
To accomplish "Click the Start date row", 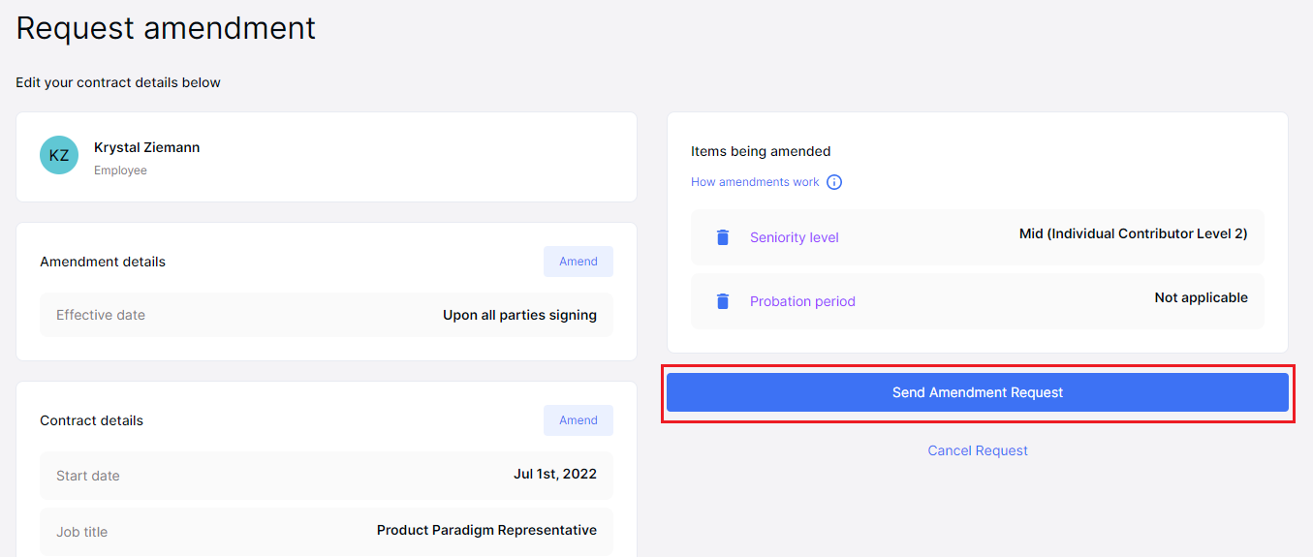I will (327, 475).
